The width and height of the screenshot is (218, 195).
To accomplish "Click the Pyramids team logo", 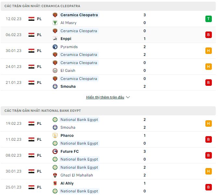I will [55, 47].
